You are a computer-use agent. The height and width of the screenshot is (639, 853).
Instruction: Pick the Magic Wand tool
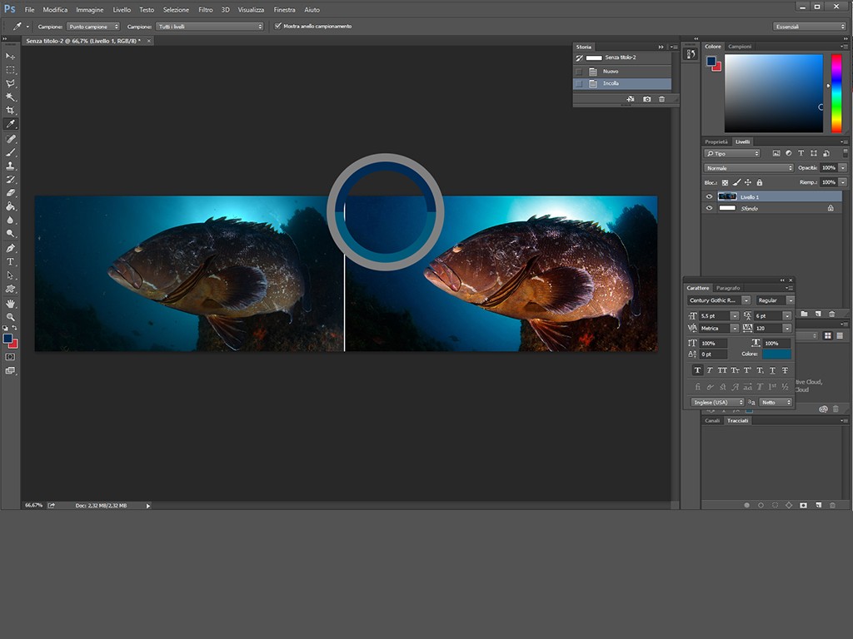coord(11,97)
